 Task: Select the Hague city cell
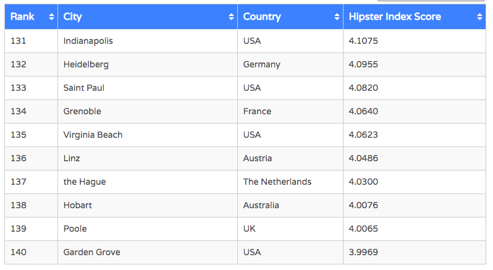(85, 182)
